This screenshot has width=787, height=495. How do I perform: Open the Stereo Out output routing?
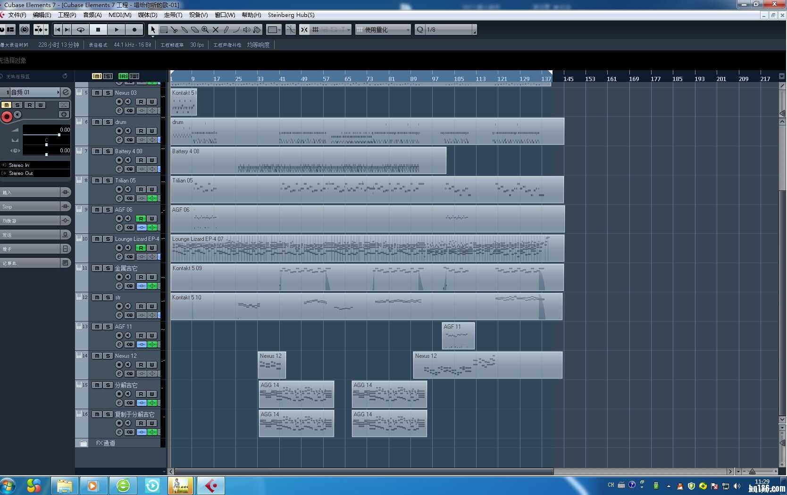coord(35,173)
